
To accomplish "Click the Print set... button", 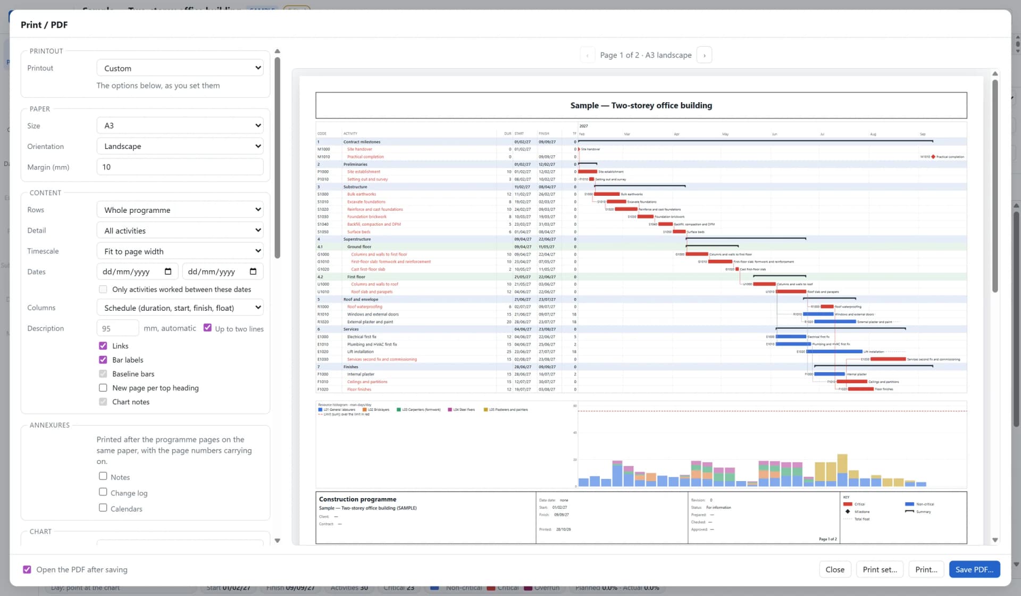I will click(x=880, y=569).
